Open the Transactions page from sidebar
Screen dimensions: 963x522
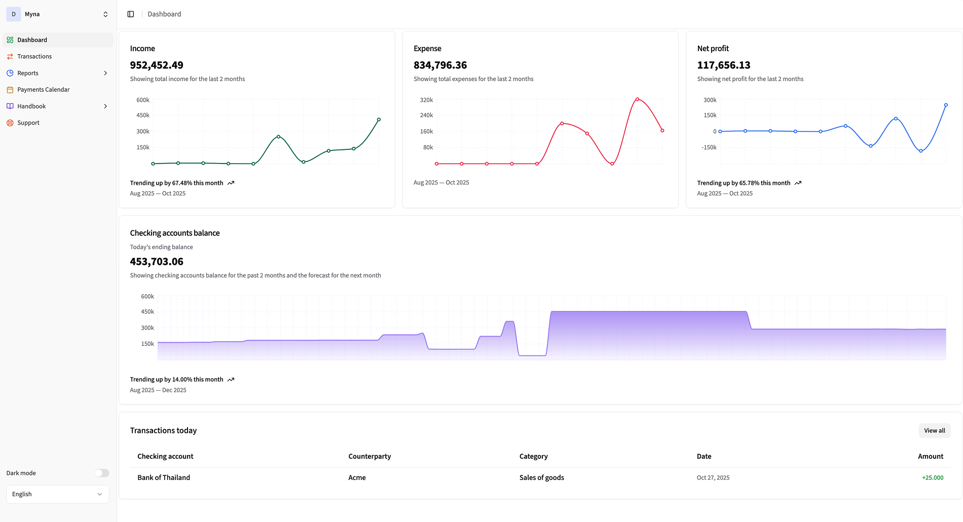point(34,56)
